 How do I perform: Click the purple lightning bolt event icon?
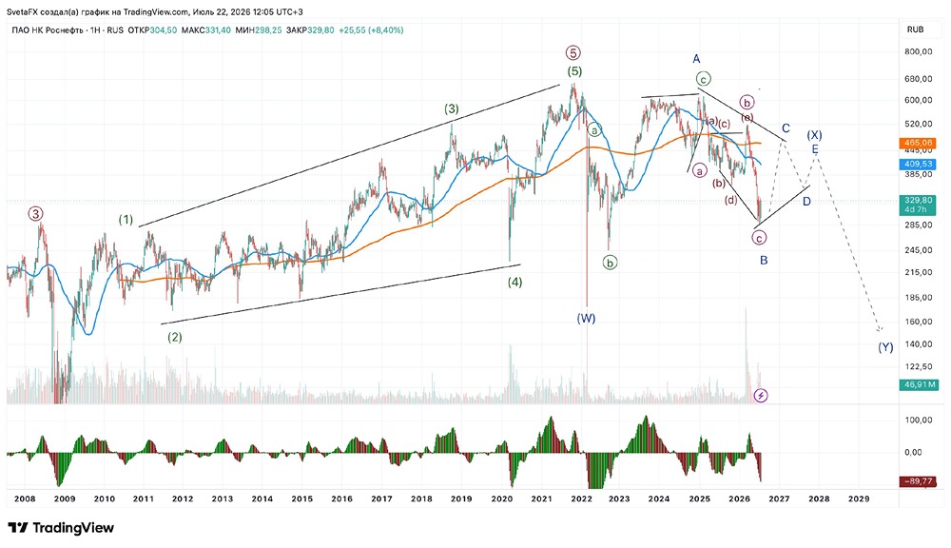click(x=761, y=396)
